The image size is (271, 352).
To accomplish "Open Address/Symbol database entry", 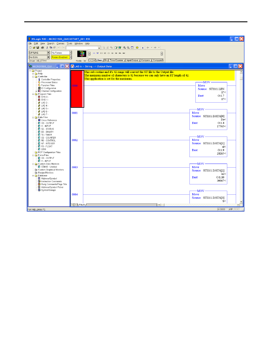I will [49, 178].
